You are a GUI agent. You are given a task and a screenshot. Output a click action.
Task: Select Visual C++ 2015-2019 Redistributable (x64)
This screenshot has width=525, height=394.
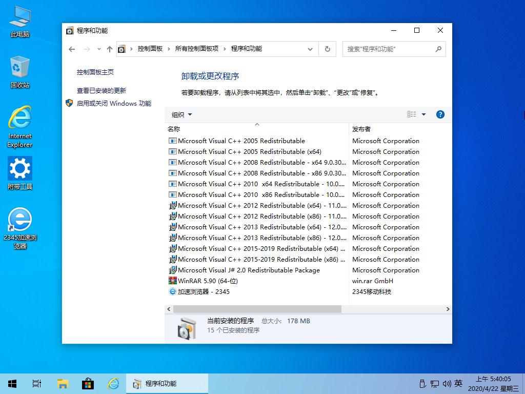pos(256,249)
